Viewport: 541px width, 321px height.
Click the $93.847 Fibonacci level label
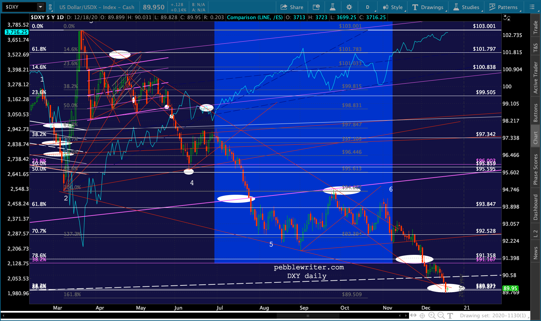pyautogui.click(x=486, y=204)
